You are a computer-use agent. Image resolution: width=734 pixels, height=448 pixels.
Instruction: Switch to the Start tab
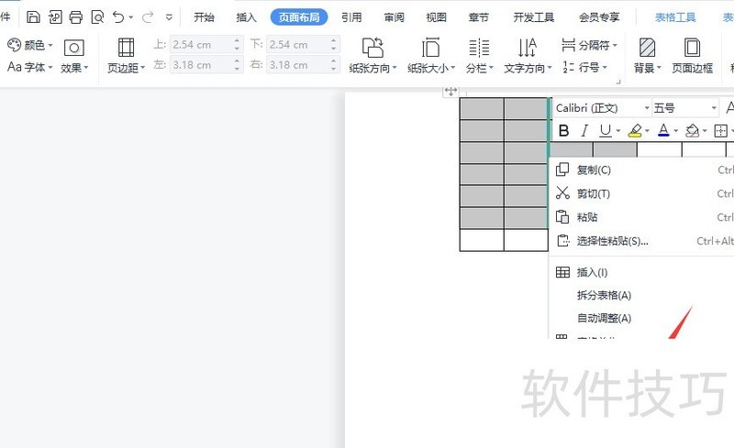(204, 17)
